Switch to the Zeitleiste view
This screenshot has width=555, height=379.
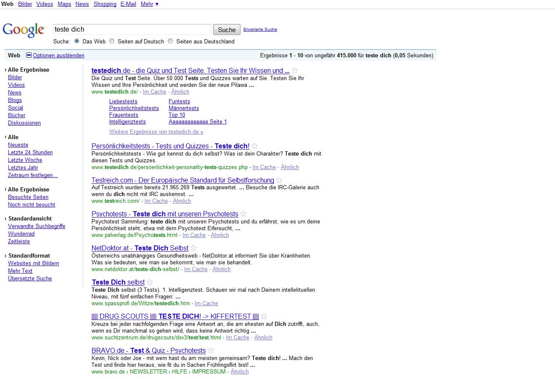(19, 241)
